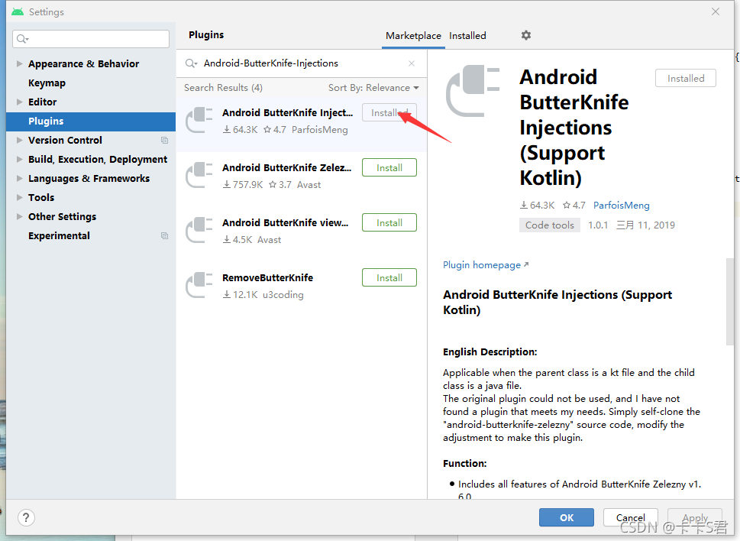This screenshot has width=740, height=541.
Task: Expand the Other Settings node
Action: [19, 217]
